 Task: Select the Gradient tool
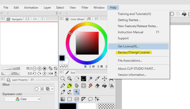(x=62, y=99)
